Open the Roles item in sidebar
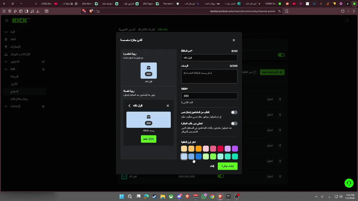Screen dimensions: 358x201 pyautogui.click(x=14, y=84)
